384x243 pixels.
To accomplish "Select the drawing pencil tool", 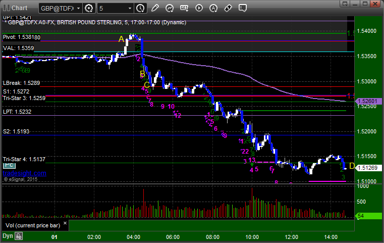I will coord(155,8).
